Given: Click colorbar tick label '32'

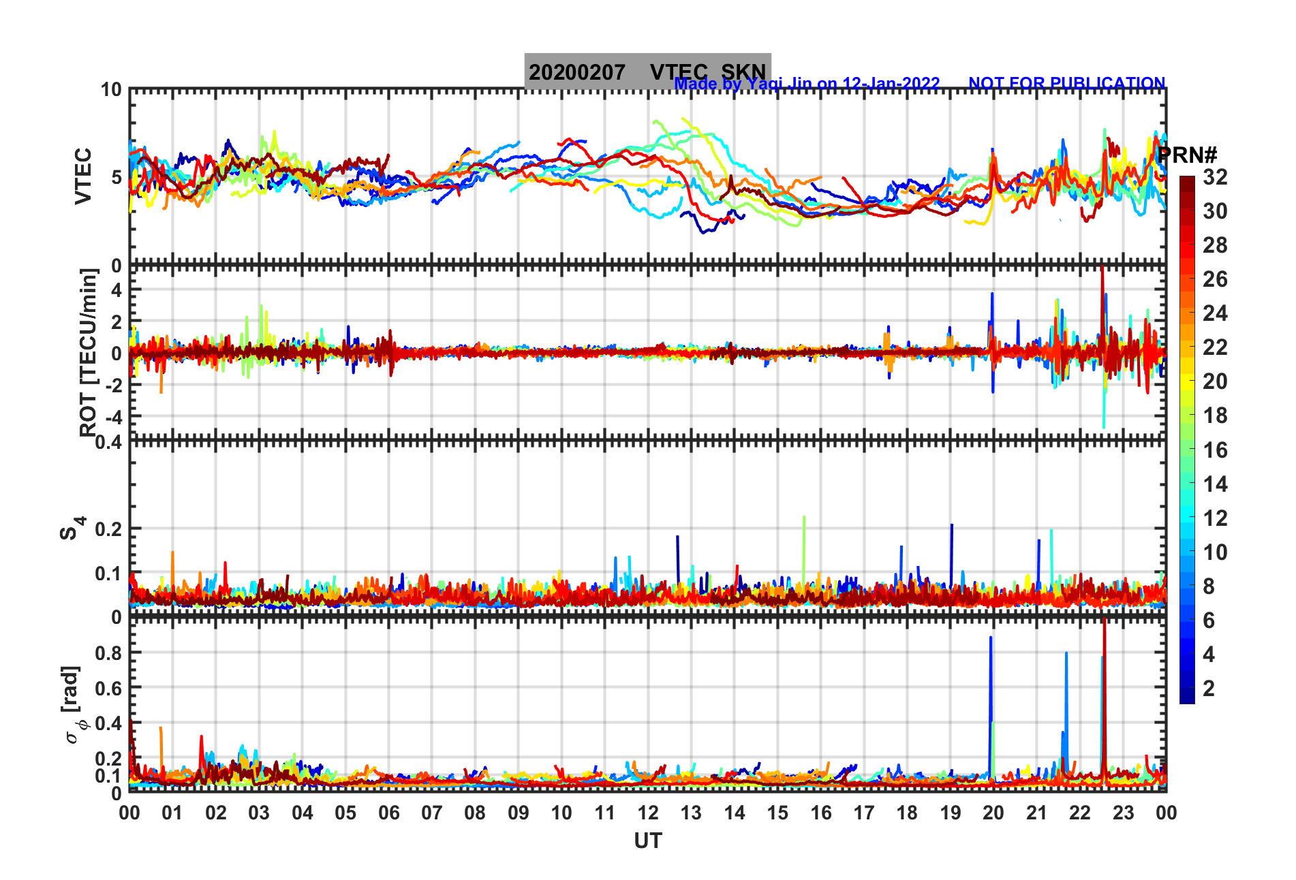Looking at the screenshot, I should 1215,177.
